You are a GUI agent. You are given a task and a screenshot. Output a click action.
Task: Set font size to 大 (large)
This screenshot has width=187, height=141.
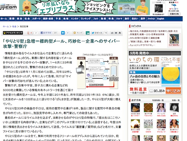tap(120, 33)
